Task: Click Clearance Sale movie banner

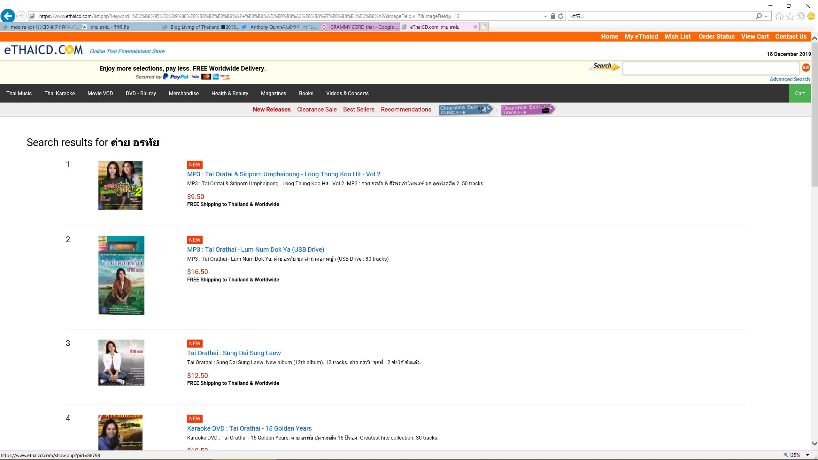Action: [x=529, y=109]
